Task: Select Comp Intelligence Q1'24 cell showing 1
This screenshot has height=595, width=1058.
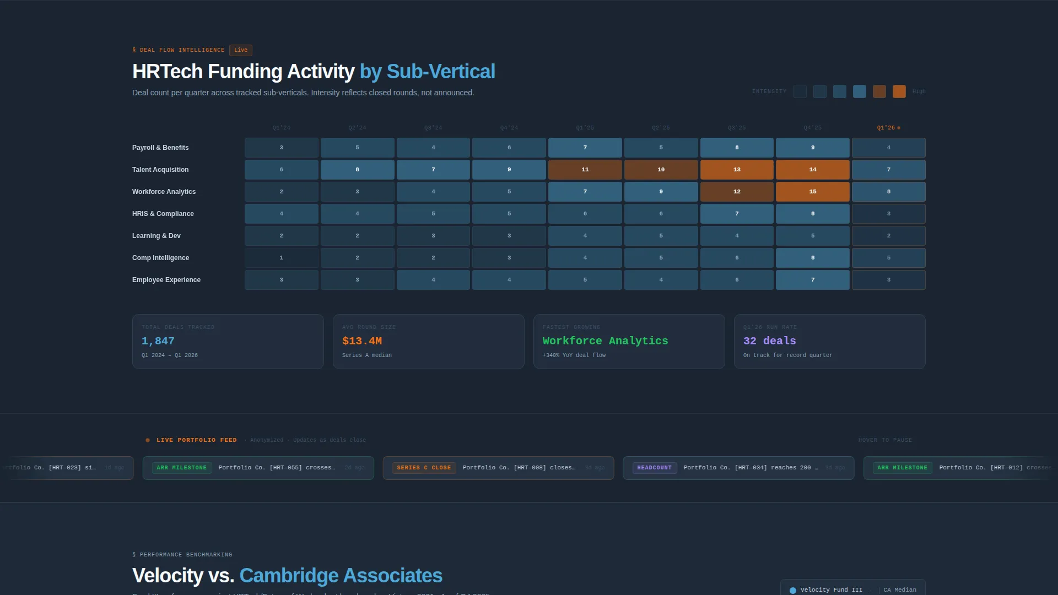Action: (282, 258)
